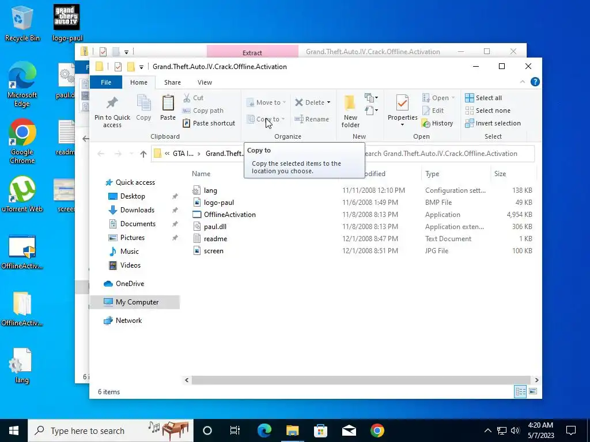This screenshot has width=590, height=442.
Task: Click GTA I... breadcrumb in address bar
Action: (x=183, y=154)
